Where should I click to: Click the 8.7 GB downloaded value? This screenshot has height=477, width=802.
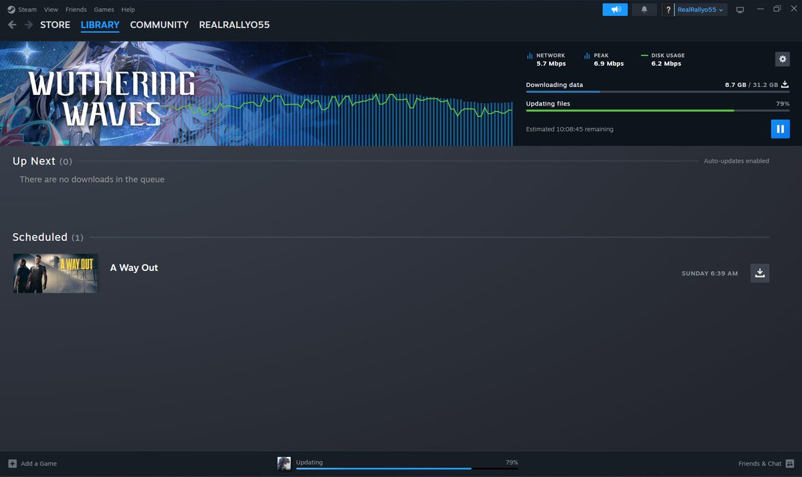pyautogui.click(x=735, y=85)
